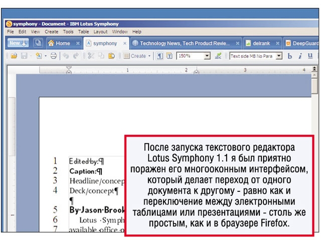Open the Window menu
321x240 pixels.
click(120, 32)
